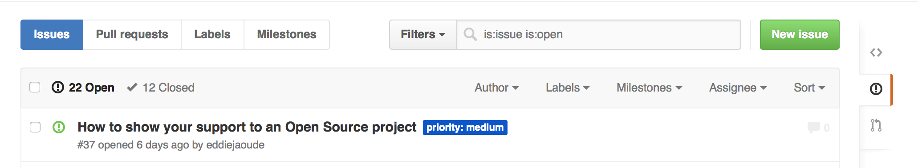Click the 12 Closed checkmark icon
This screenshot has width=918, height=168.
pos(132,87)
